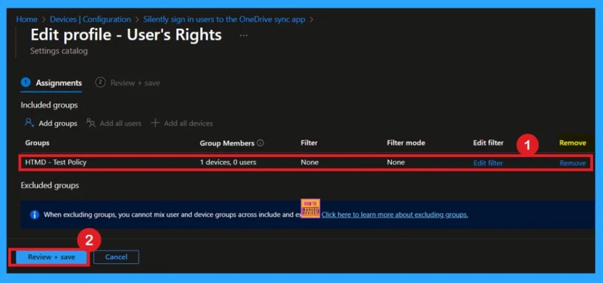Click the Groups column header
The image size is (603, 283).
37,143
